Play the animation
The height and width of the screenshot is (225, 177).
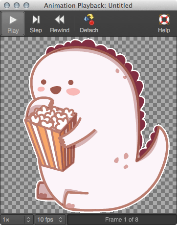[13, 23]
